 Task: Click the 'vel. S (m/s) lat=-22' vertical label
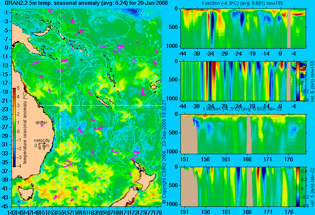(x=312, y=187)
